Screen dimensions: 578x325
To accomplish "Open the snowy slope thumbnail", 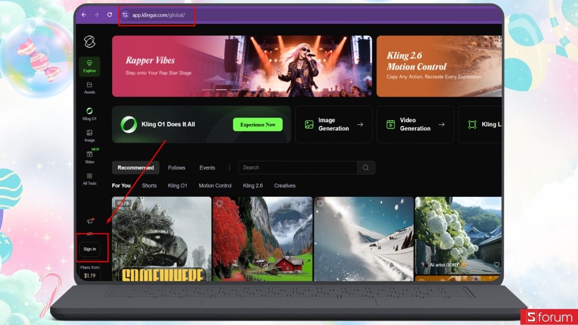I will (364, 238).
